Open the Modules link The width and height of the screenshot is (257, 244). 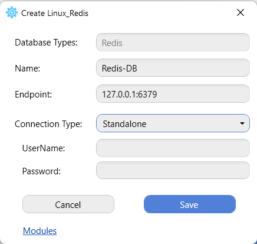coord(39,231)
